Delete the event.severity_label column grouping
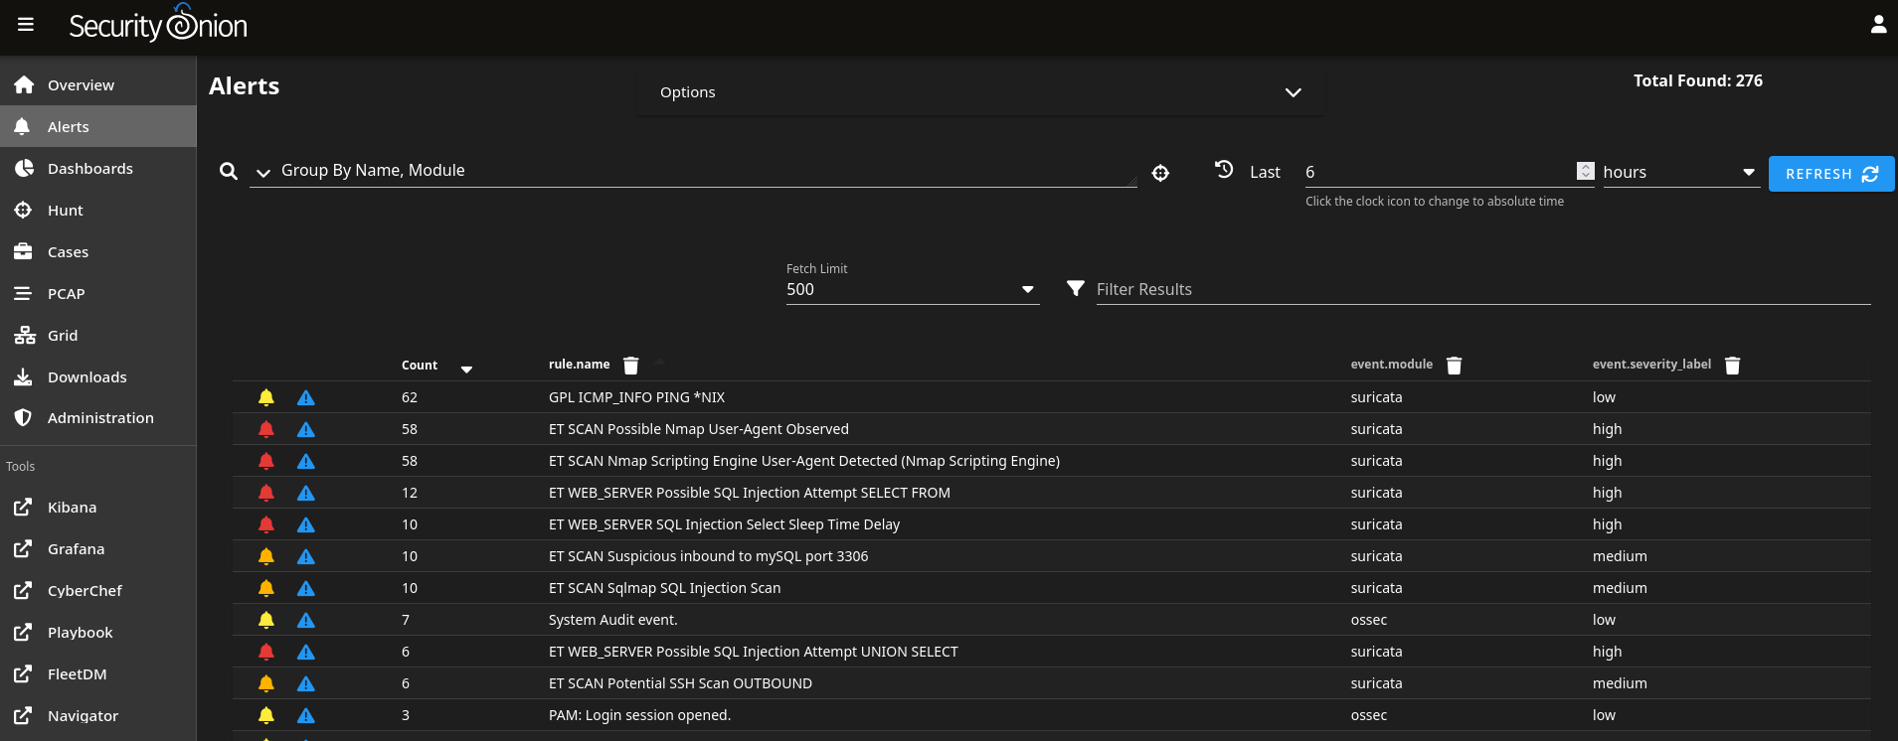 pos(1732,366)
